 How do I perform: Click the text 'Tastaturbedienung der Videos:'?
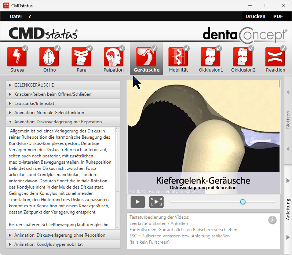pyautogui.click(x=159, y=217)
